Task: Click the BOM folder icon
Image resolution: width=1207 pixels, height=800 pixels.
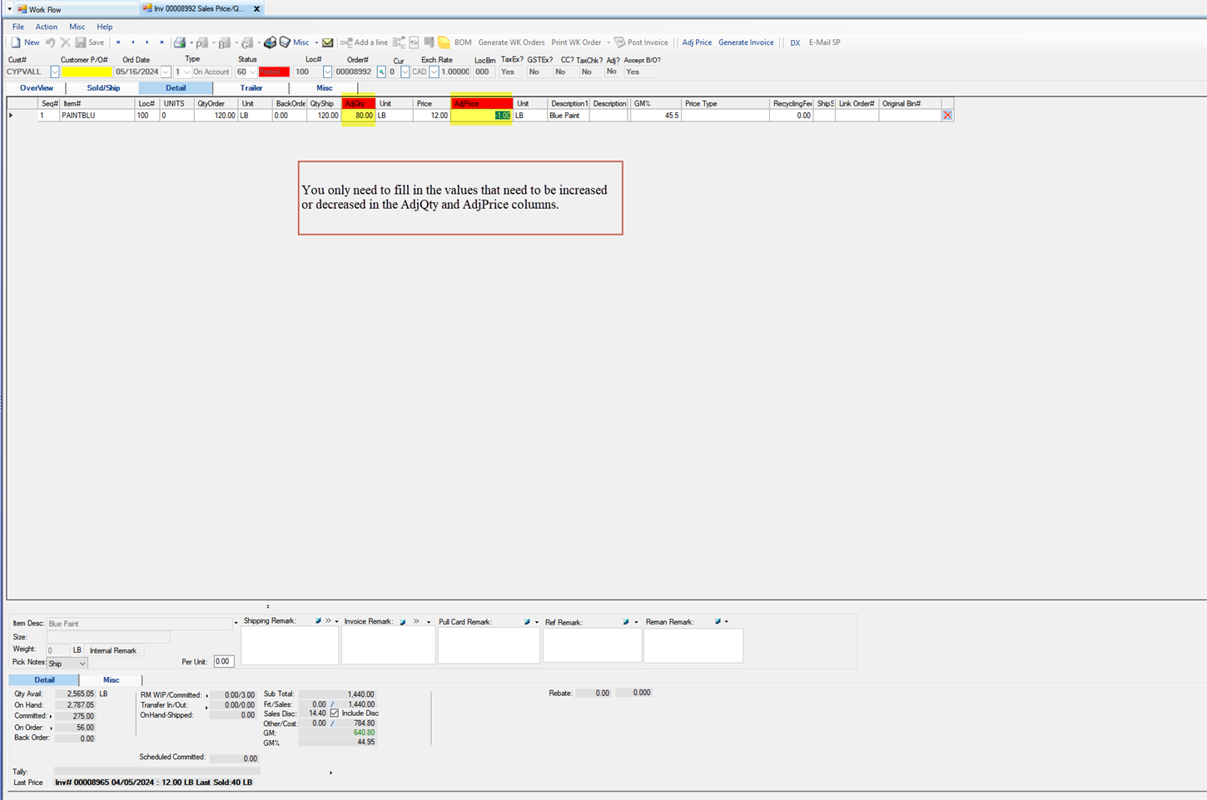Action: tap(444, 42)
